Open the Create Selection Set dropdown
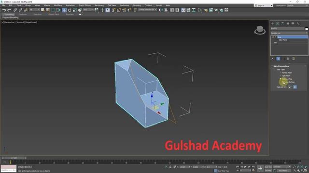309x173 pixels. (147, 10)
